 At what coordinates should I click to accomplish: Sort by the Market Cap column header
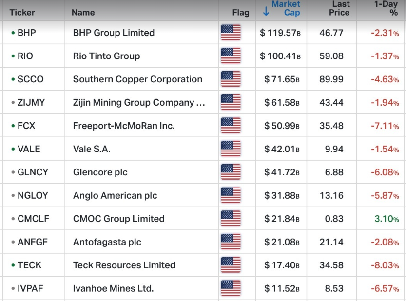286,8
